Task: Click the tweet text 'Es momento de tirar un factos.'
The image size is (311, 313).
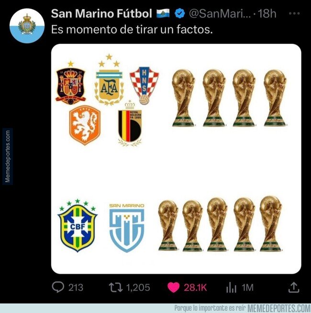Action: 132,30
